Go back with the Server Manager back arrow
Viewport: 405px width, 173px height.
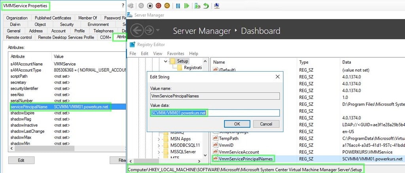coord(136,30)
